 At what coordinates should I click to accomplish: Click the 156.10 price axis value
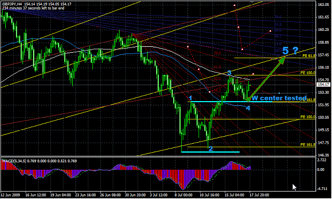point(324,67)
